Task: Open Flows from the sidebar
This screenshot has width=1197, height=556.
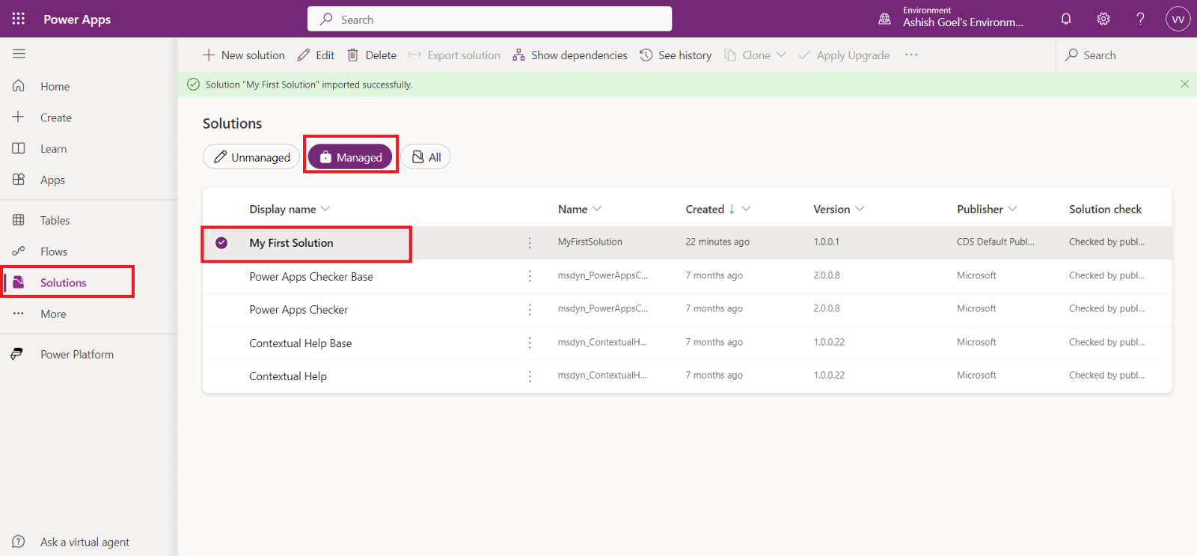Action: pos(53,251)
